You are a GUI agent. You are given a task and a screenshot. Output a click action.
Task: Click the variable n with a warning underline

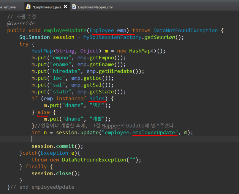pyautogui.click(x=45, y=133)
